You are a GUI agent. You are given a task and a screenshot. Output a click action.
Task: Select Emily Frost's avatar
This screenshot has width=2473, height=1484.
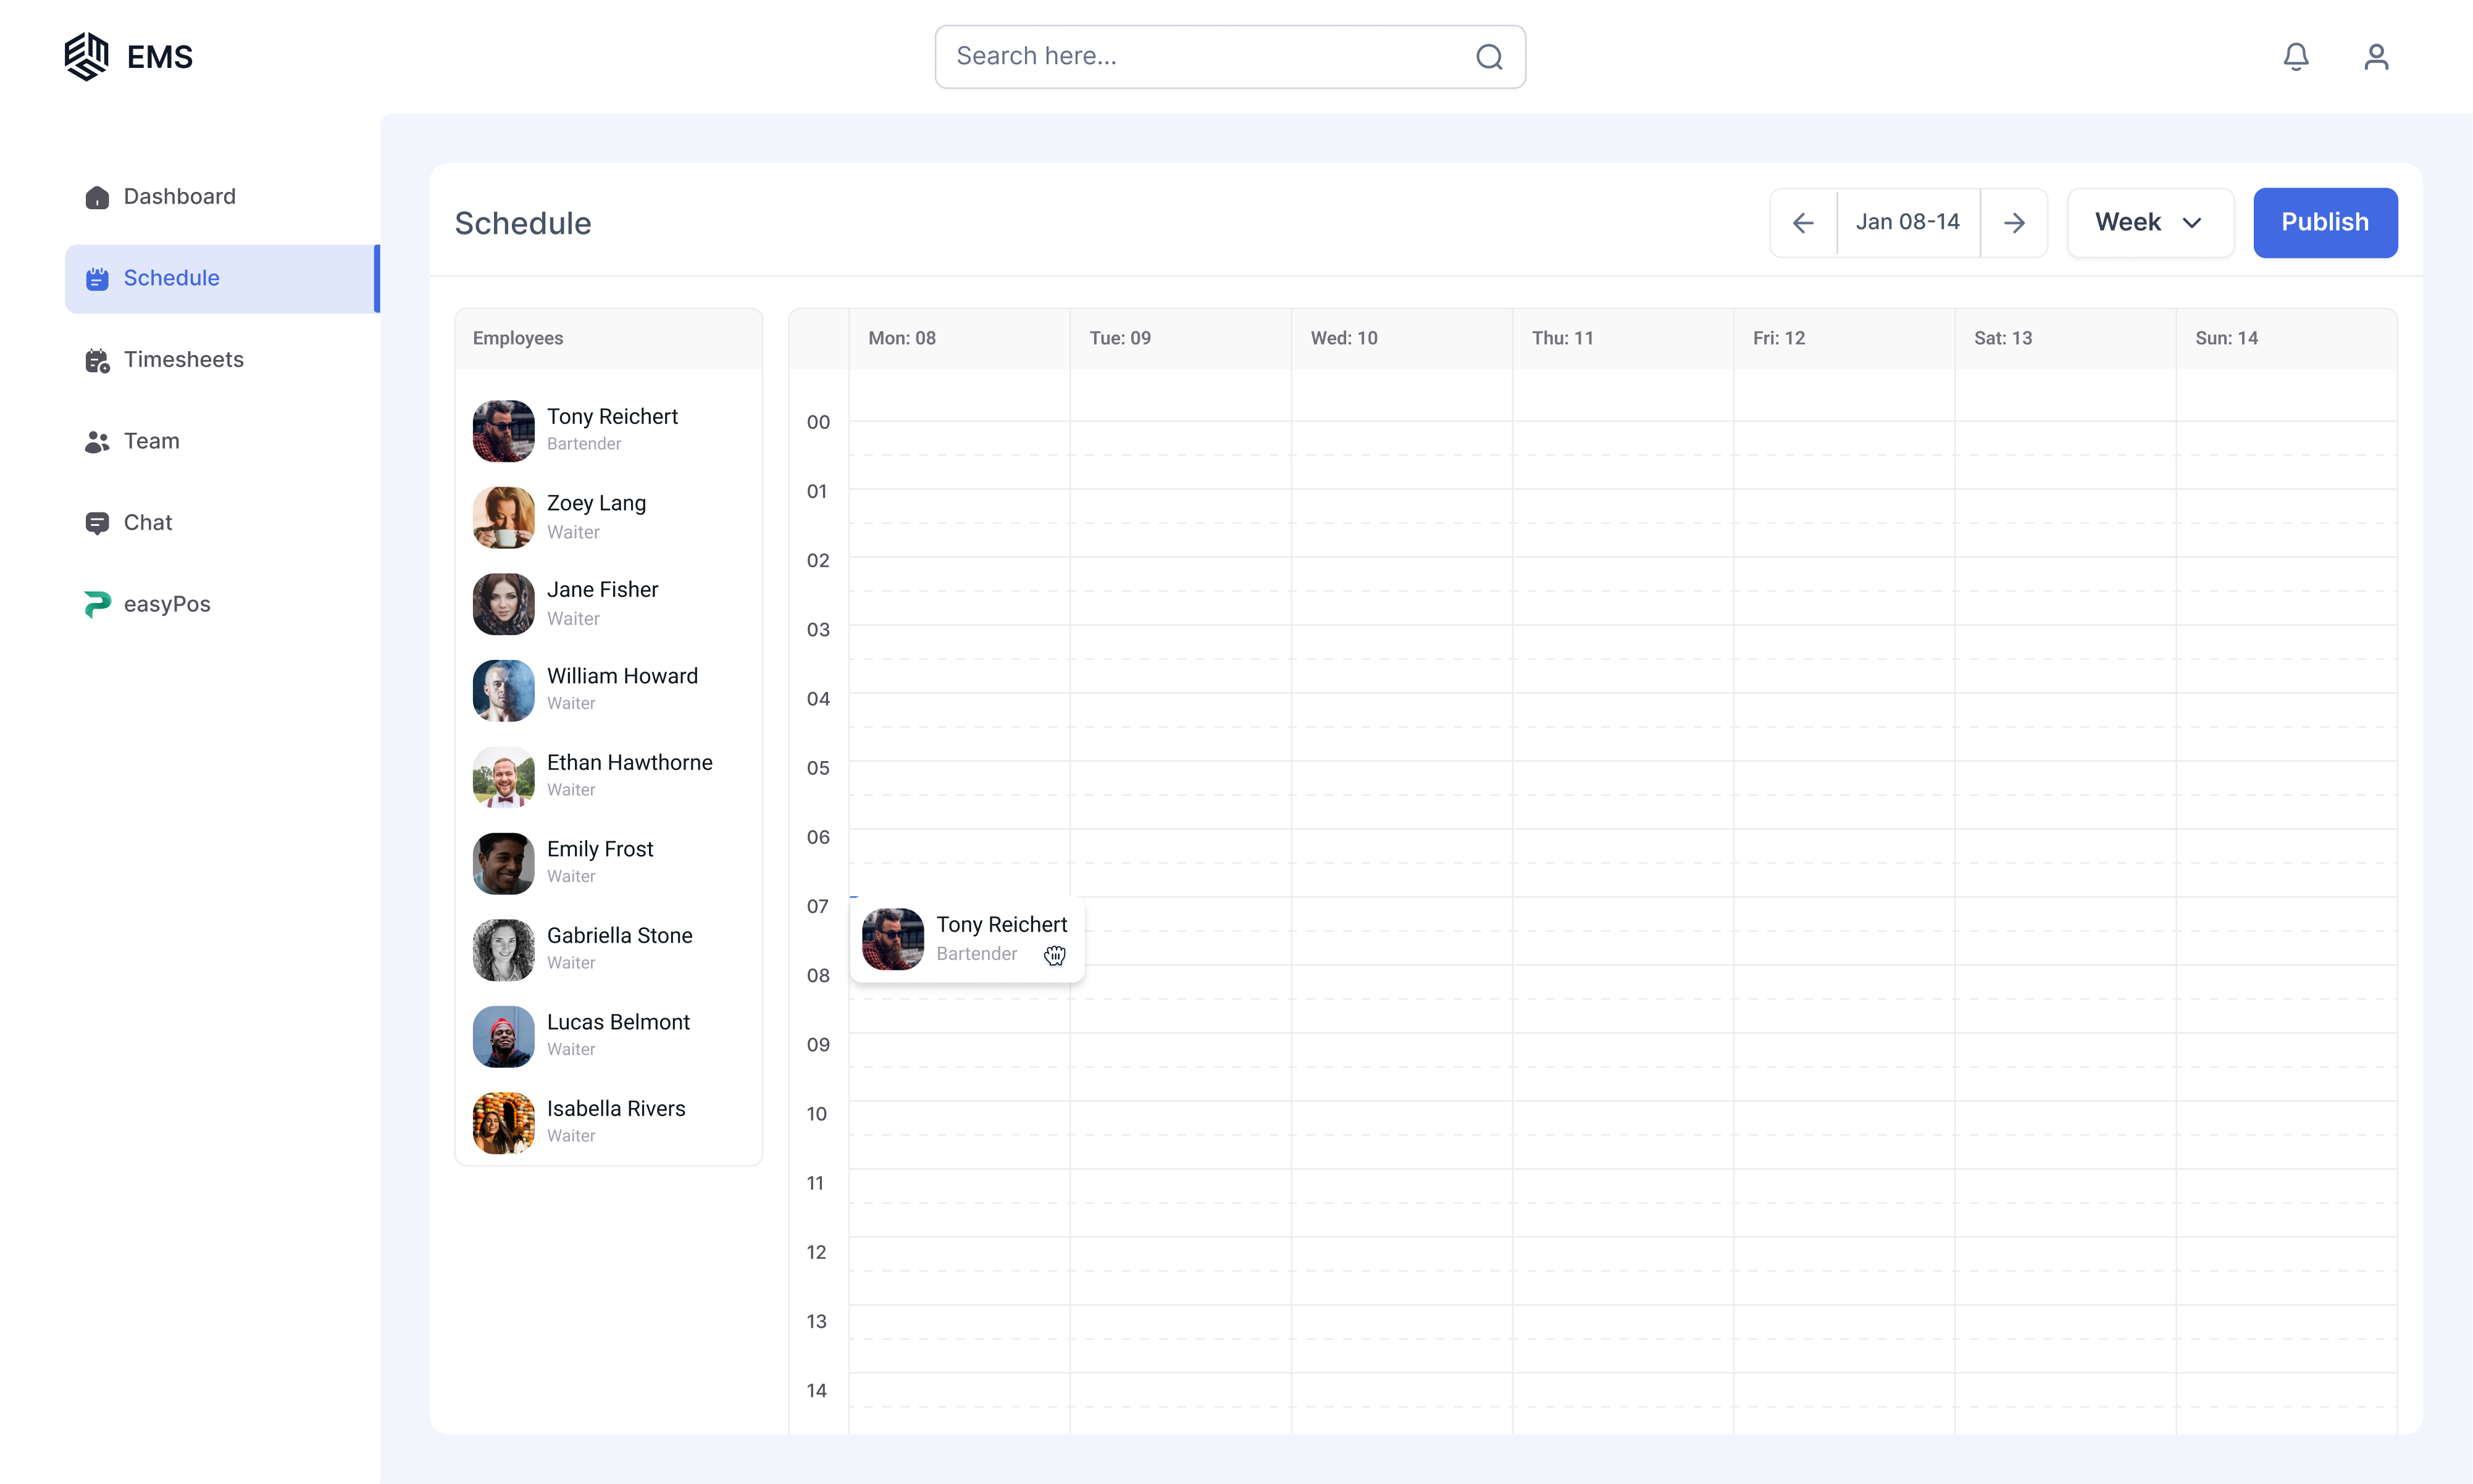point(503,864)
